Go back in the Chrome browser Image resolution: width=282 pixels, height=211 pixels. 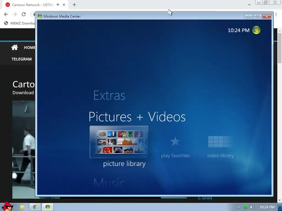pyautogui.click(x=6, y=14)
